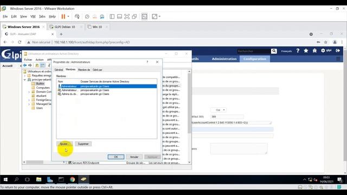Enter full screen mode via VMware toolbar
The image size is (347, 195).
[x=127, y=17]
